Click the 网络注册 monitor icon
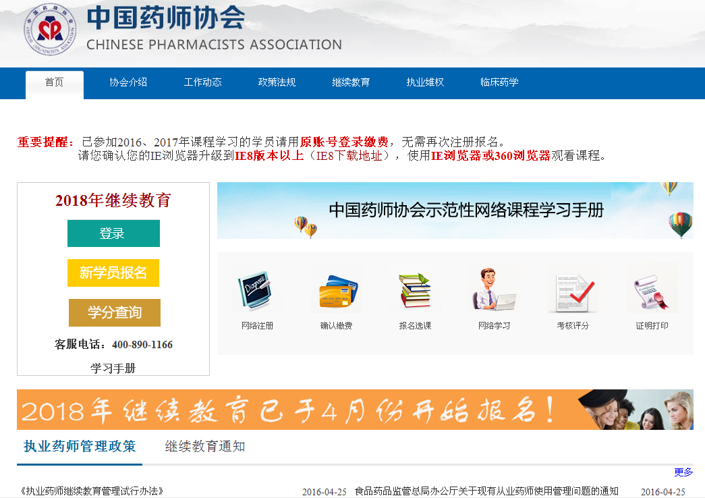 (x=256, y=291)
